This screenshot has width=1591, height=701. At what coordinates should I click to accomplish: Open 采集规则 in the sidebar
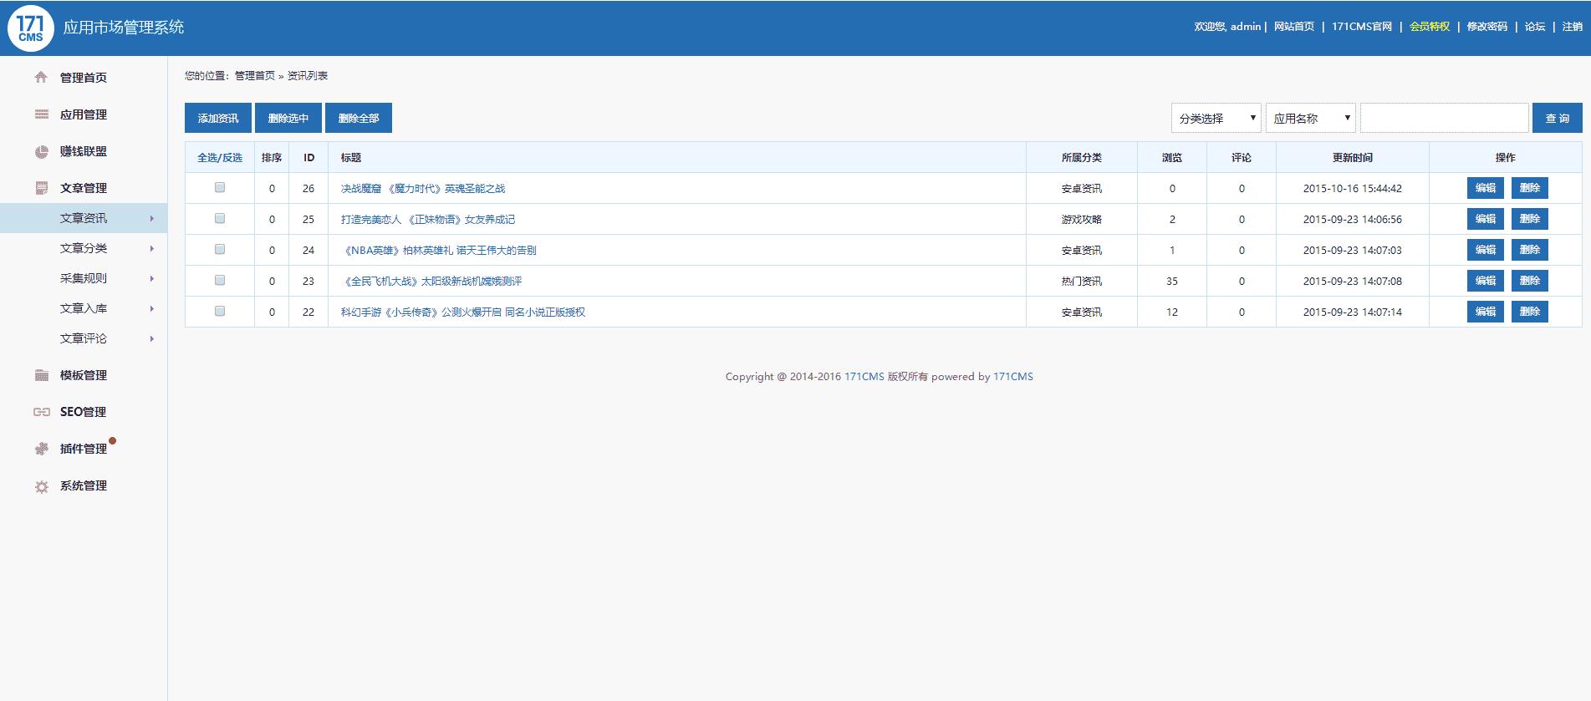click(84, 278)
